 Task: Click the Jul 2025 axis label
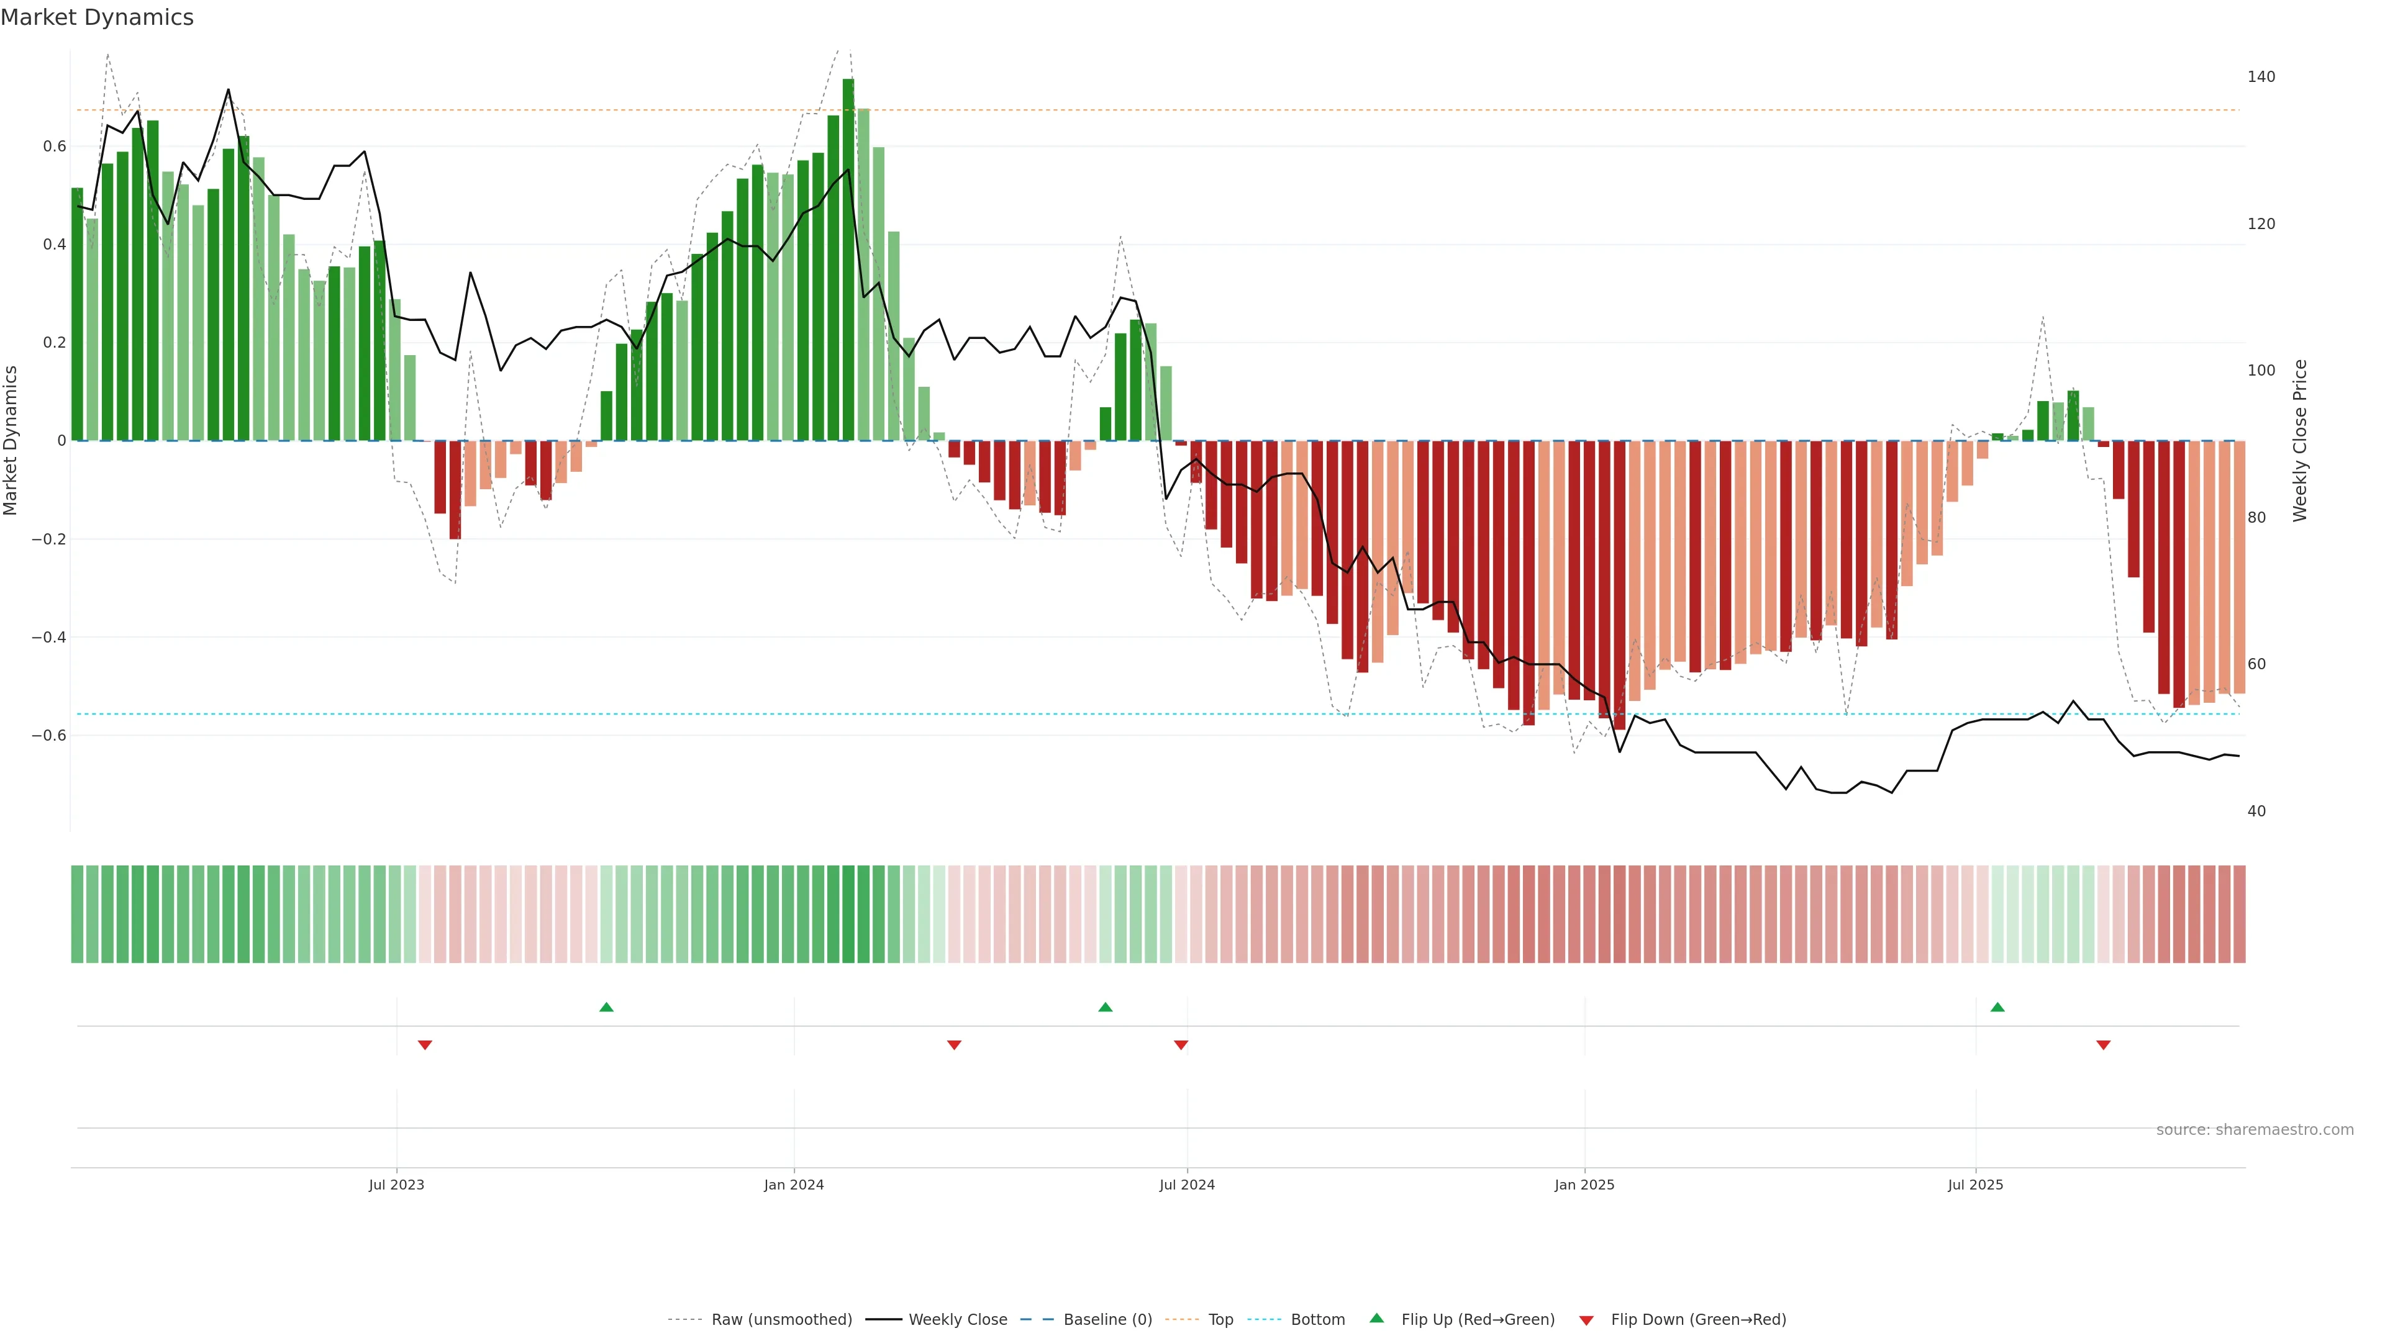[1975, 1185]
